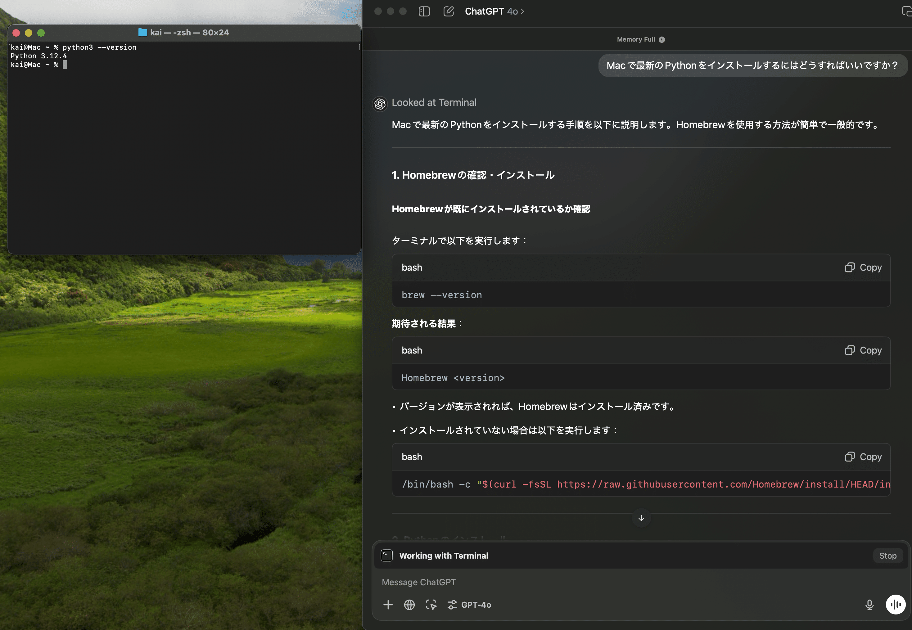Open the ChatGPT 4o model dropdown

494,11
